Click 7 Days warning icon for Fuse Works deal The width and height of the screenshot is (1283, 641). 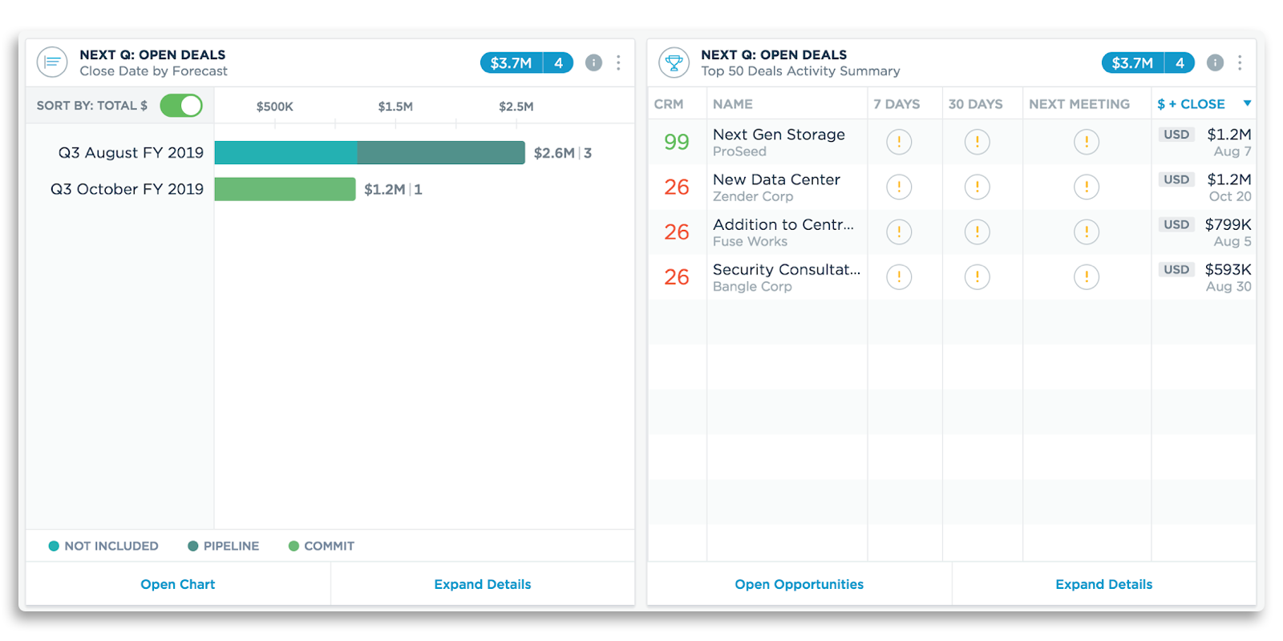click(899, 232)
